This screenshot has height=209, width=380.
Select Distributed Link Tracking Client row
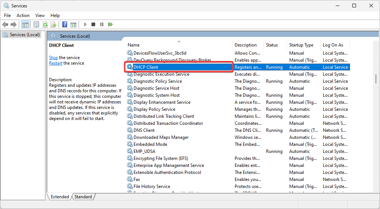coord(238,116)
